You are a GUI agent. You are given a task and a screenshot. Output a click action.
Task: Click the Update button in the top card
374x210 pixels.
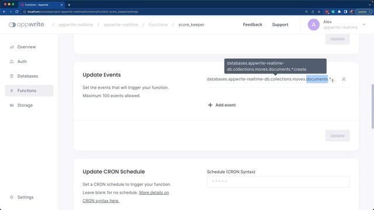[x=337, y=39]
